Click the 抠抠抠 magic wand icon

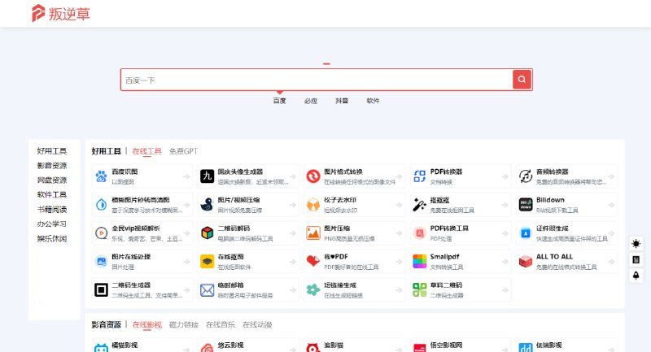pyautogui.click(x=419, y=204)
